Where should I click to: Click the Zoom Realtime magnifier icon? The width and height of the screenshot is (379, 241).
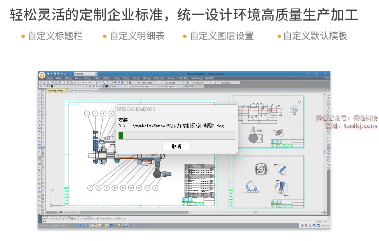coord(100,83)
